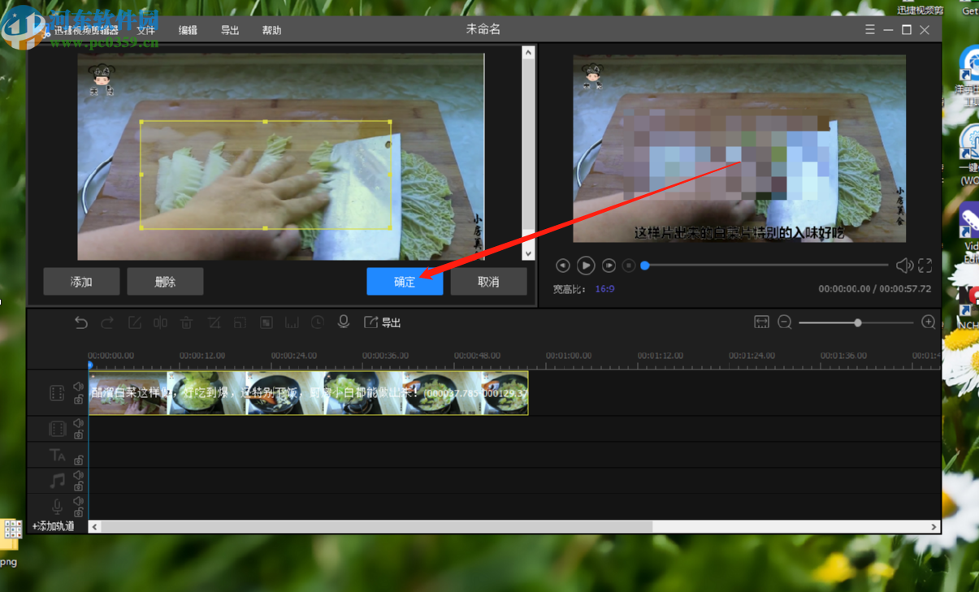Select the music track icon
This screenshot has height=592, width=979.
(x=57, y=481)
